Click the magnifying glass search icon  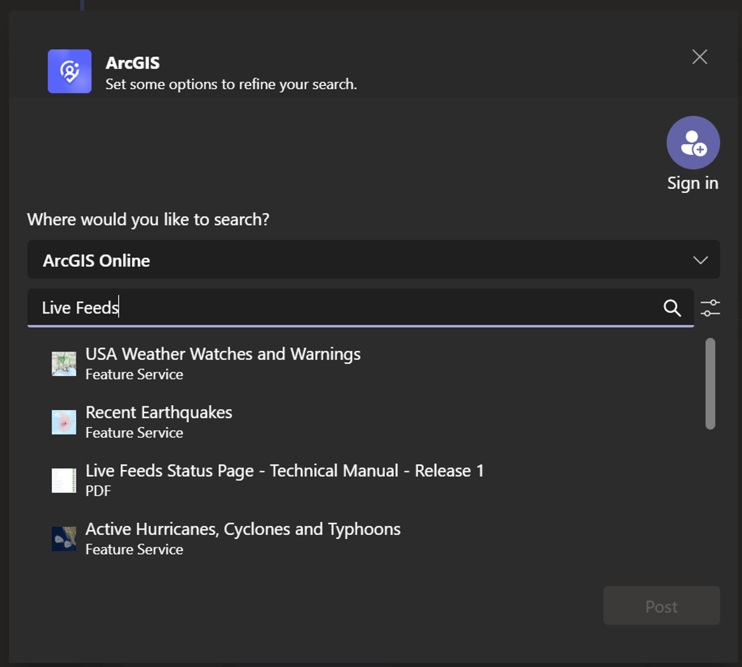pyautogui.click(x=672, y=308)
